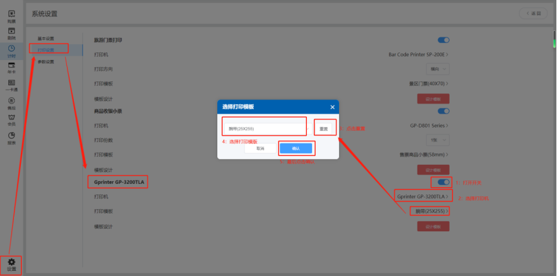The height and width of the screenshot is (276, 557).
Task: Open the 会员 member sidebar icon
Action: coord(11,119)
